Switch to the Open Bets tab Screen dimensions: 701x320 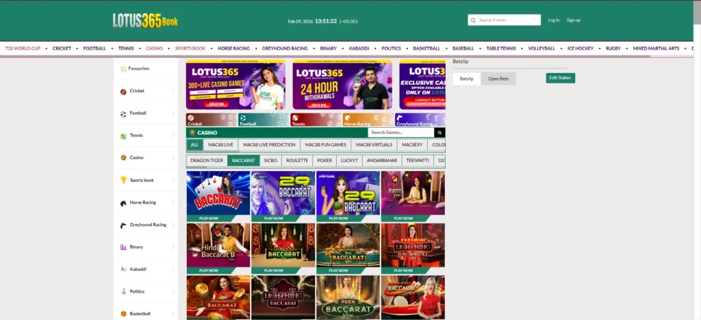[x=498, y=79]
